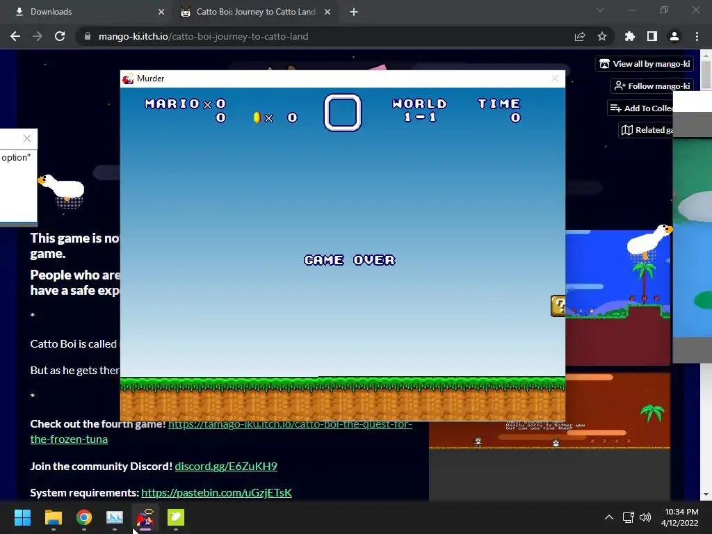Open File Explorer from taskbar
The image size is (712, 534).
[53, 517]
